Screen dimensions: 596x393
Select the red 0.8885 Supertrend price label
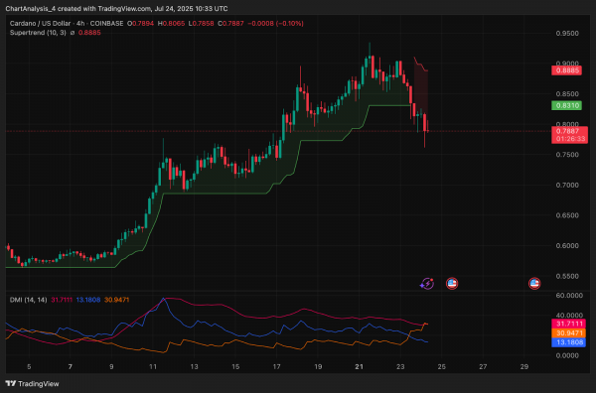[566, 70]
